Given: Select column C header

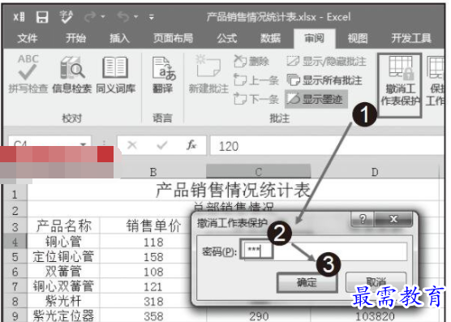Looking at the screenshot, I should tap(258, 172).
